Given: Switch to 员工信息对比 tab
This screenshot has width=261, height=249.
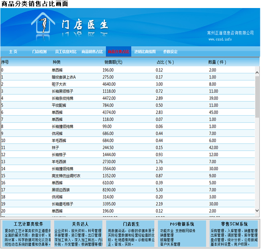Looking at the screenshot, I should coord(65,52).
